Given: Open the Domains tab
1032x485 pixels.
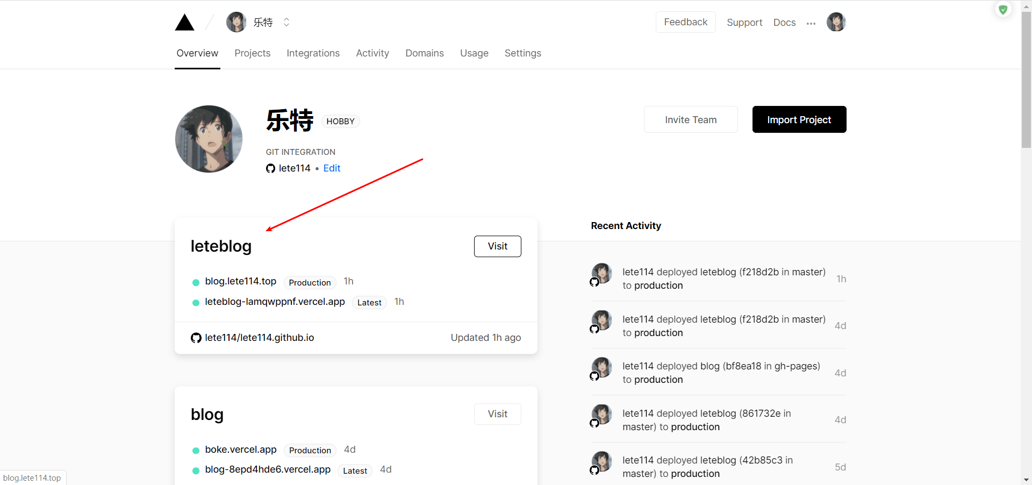Looking at the screenshot, I should pos(424,53).
